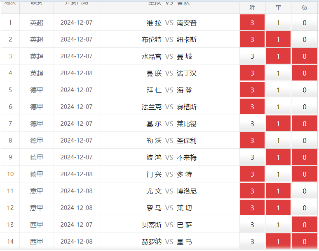Toggle win option 3 for 拜仁 VS 海登
The image size is (319, 251).
pyautogui.click(x=252, y=90)
